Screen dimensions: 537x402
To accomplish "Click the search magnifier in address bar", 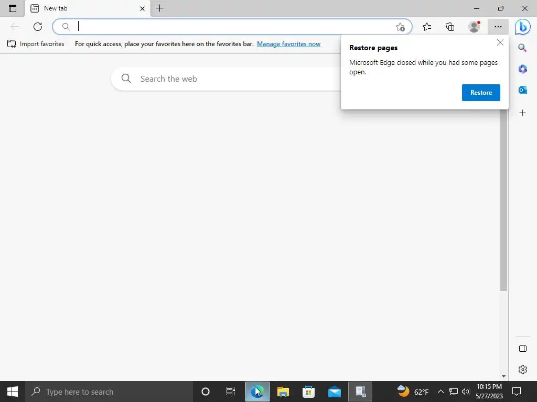I will tap(66, 27).
